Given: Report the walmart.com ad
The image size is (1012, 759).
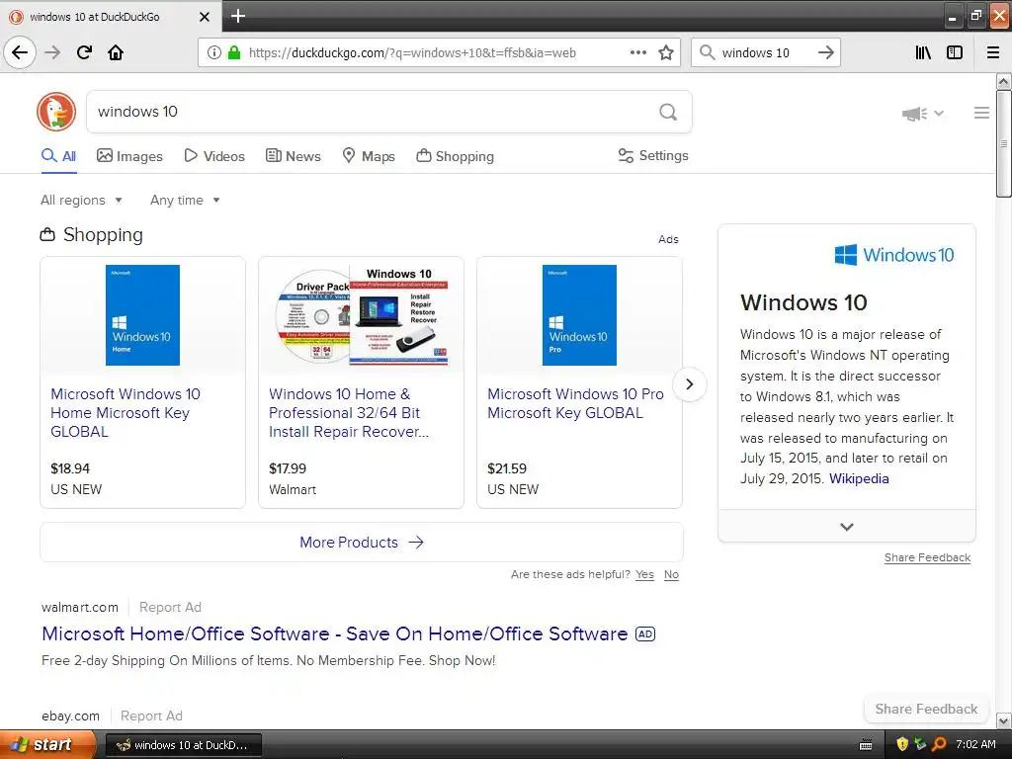Looking at the screenshot, I should [170, 608].
